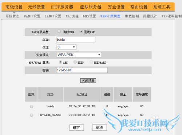Viewport: 182px width, 135px height.
Task: Switch to the DHCP服务器 tab
Action: [62, 7]
